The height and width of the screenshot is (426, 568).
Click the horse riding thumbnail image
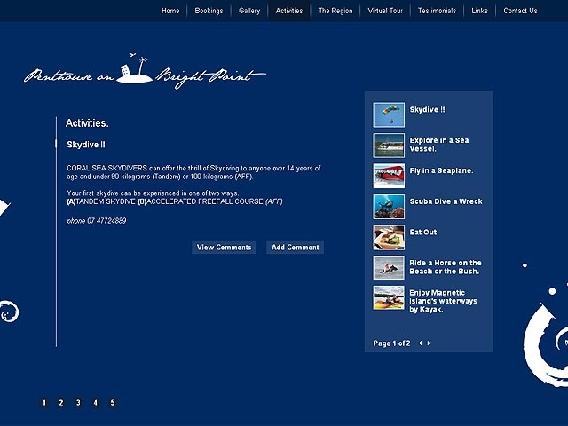click(x=389, y=267)
